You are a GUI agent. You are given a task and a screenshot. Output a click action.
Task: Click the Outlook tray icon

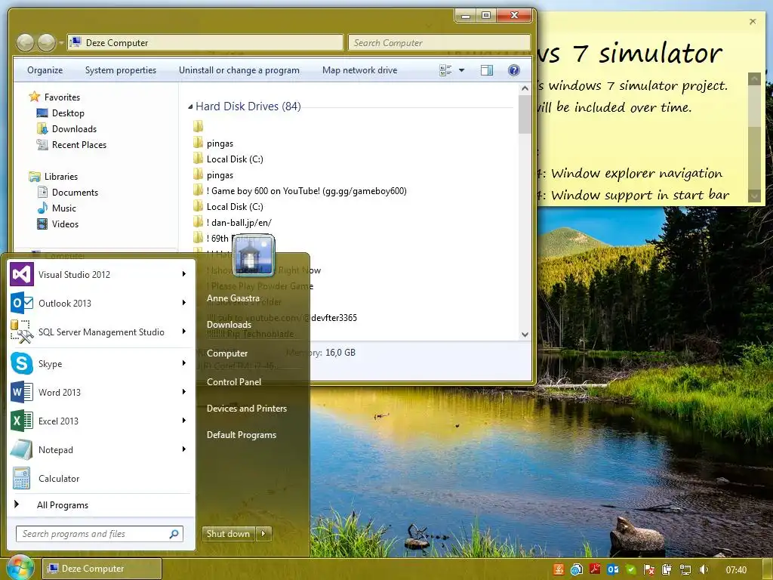pos(613,569)
